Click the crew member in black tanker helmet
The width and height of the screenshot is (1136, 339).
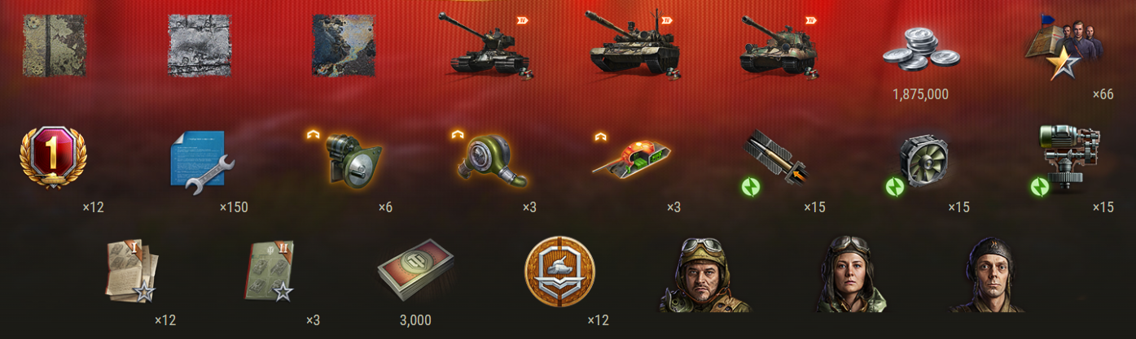coord(987,275)
